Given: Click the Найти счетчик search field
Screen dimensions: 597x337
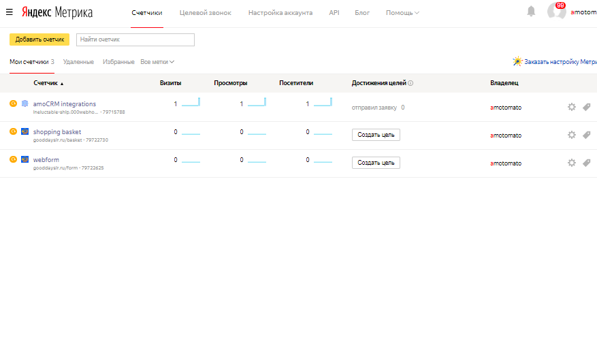Looking at the screenshot, I should click(x=135, y=39).
